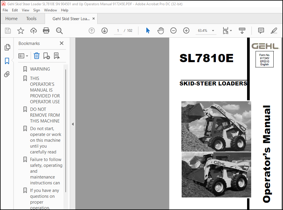283x210 pixels.
Task: Click the Operator's Manual vertical text
Action: (x=267, y=154)
